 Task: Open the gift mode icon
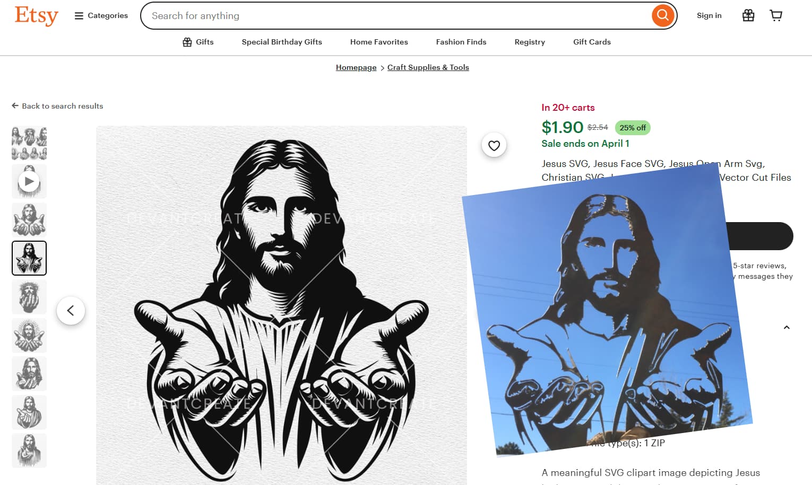(748, 15)
